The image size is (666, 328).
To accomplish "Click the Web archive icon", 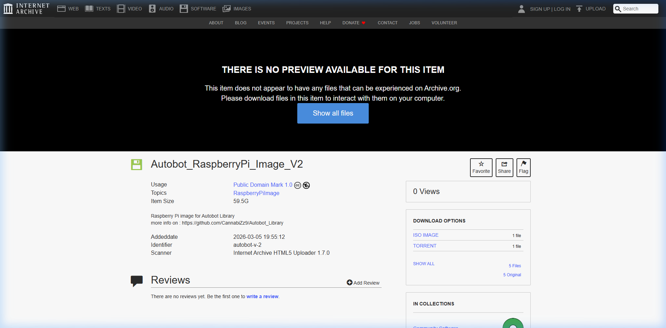I will 61,8.
